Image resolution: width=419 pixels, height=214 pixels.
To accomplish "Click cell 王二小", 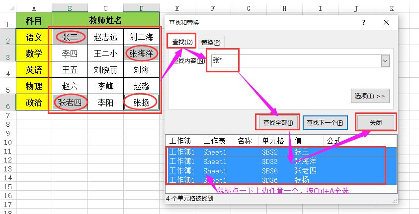I will pos(105,53).
